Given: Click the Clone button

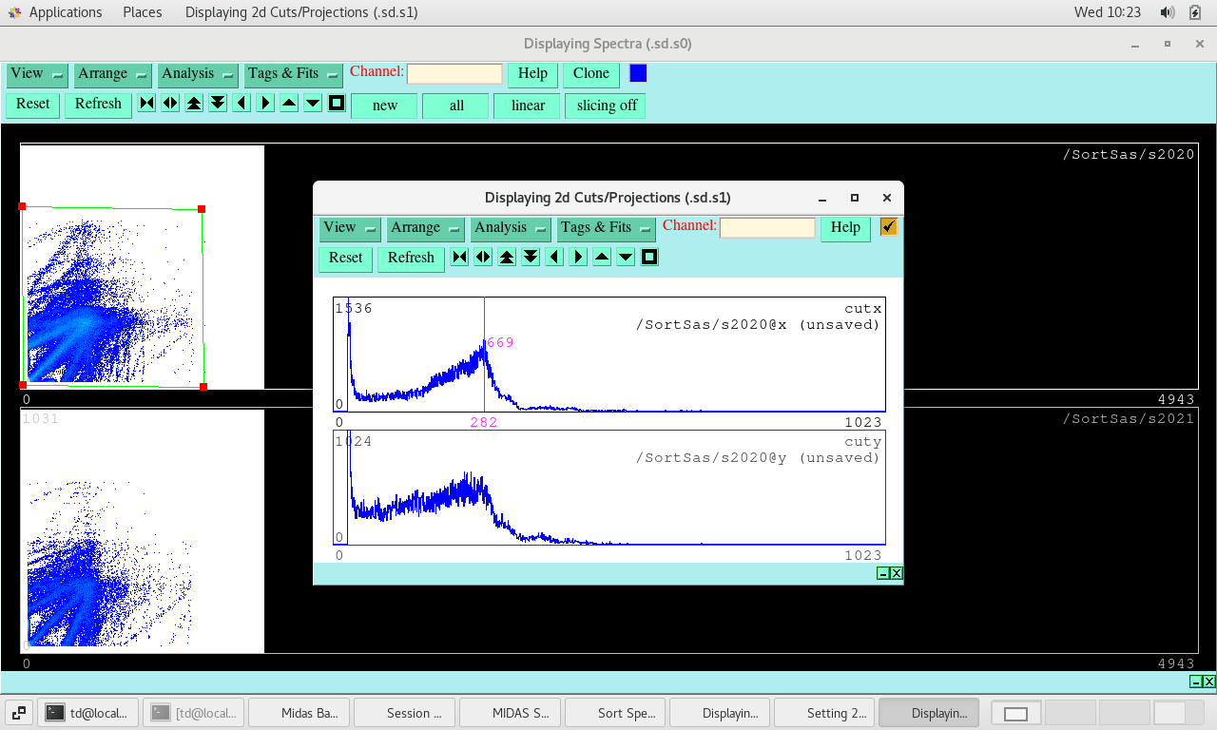Looking at the screenshot, I should [x=590, y=74].
